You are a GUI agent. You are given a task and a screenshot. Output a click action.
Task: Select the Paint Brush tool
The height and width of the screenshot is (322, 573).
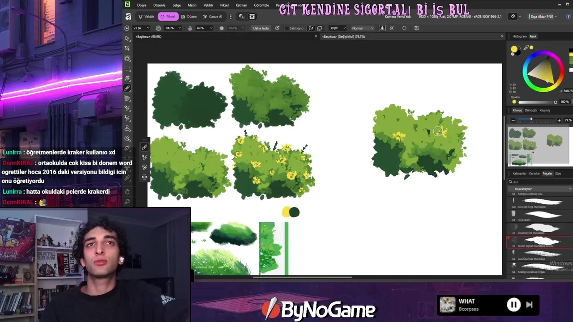(128, 88)
